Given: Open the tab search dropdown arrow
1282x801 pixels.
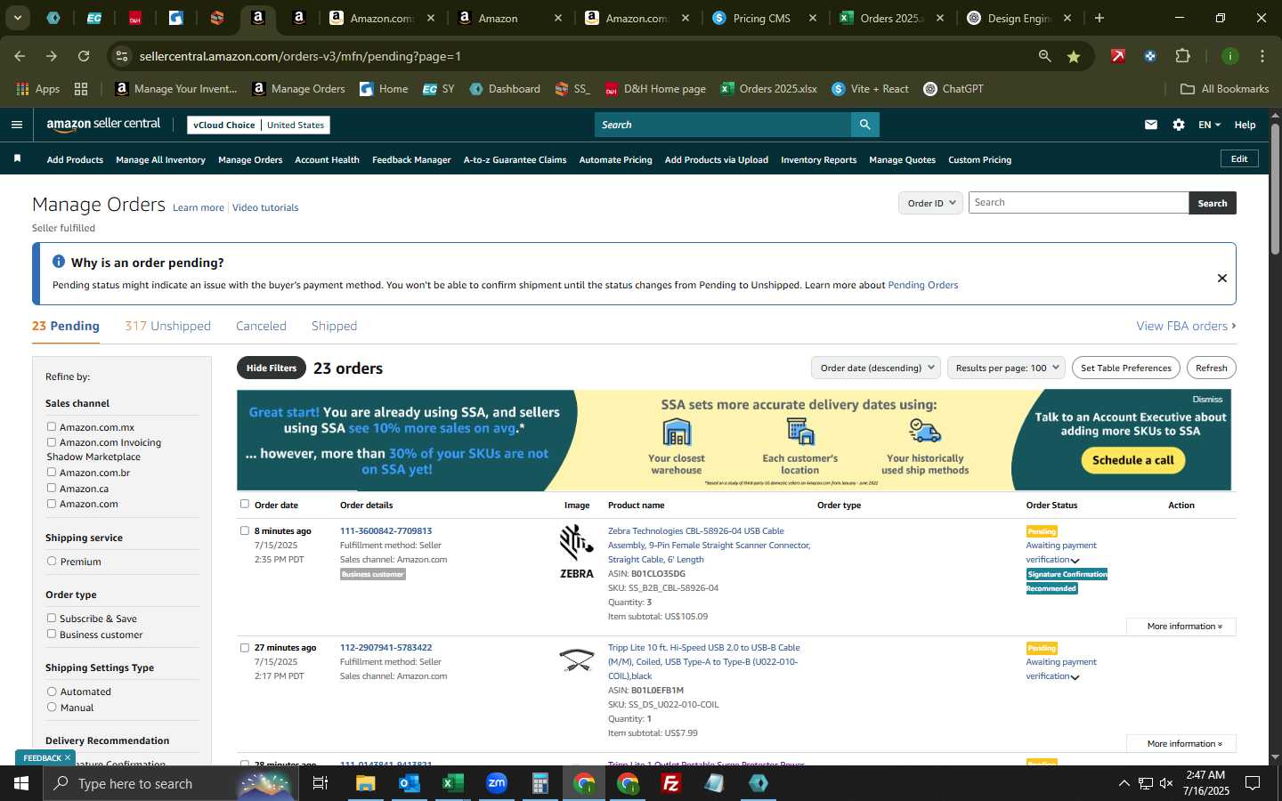Looking at the screenshot, I should [x=17, y=18].
